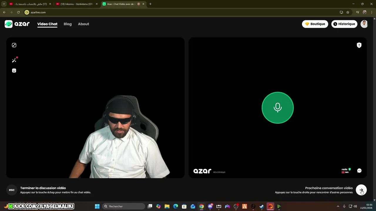The height and width of the screenshot is (211, 376).
Task: Open the Video Chat tab
Action: pos(47,24)
